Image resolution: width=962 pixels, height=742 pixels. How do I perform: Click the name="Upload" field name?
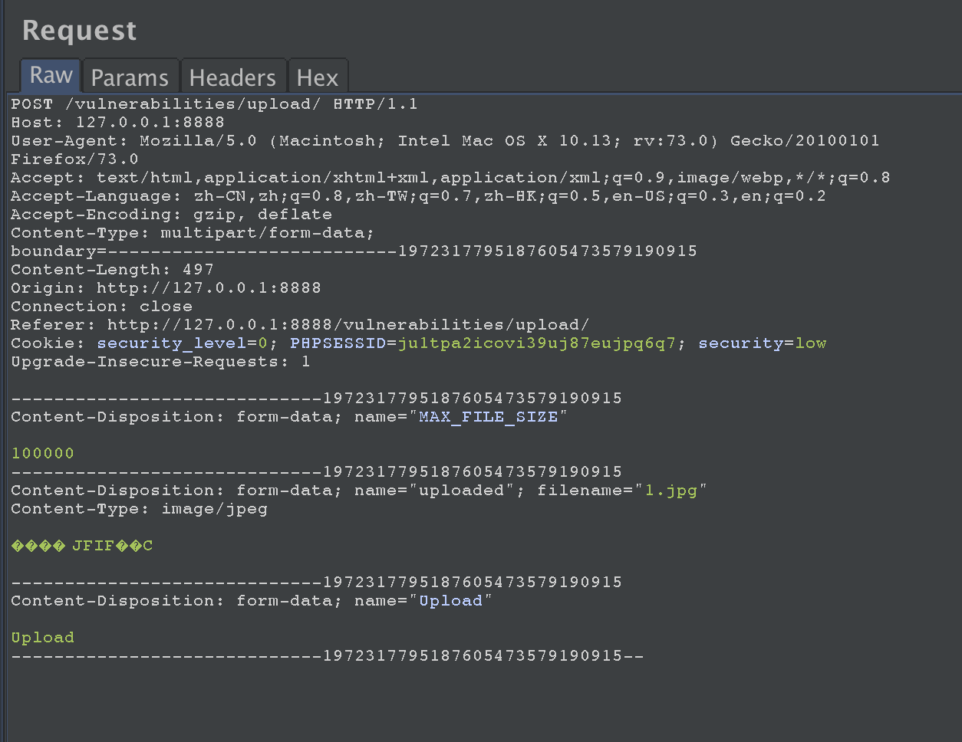(450, 601)
